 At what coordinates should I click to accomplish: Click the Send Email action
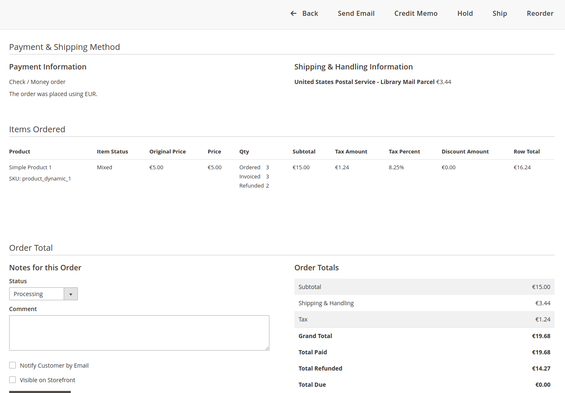pyautogui.click(x=356, y=13)
